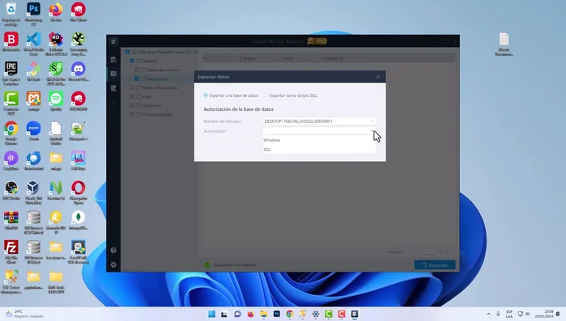Open the Zoom desktop shortcut

coord(33,131)
